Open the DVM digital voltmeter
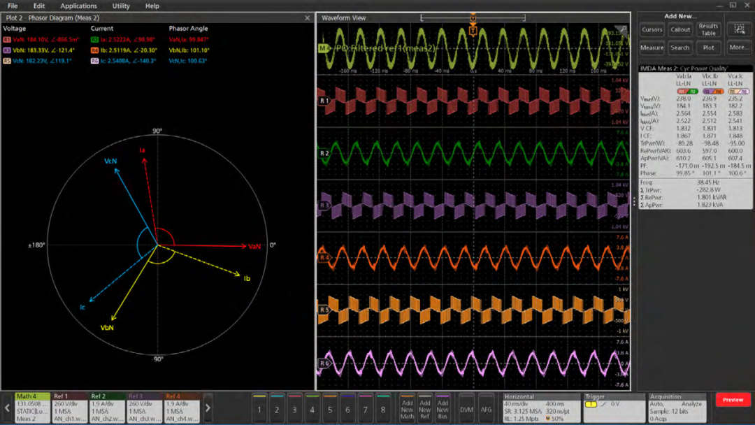 tap(466, 409)
